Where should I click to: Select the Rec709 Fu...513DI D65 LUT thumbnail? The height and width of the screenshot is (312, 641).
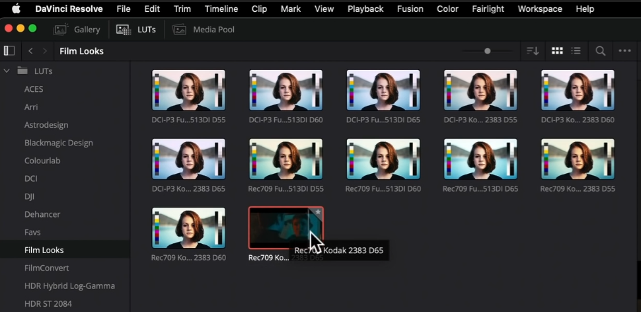pos(480,159)
